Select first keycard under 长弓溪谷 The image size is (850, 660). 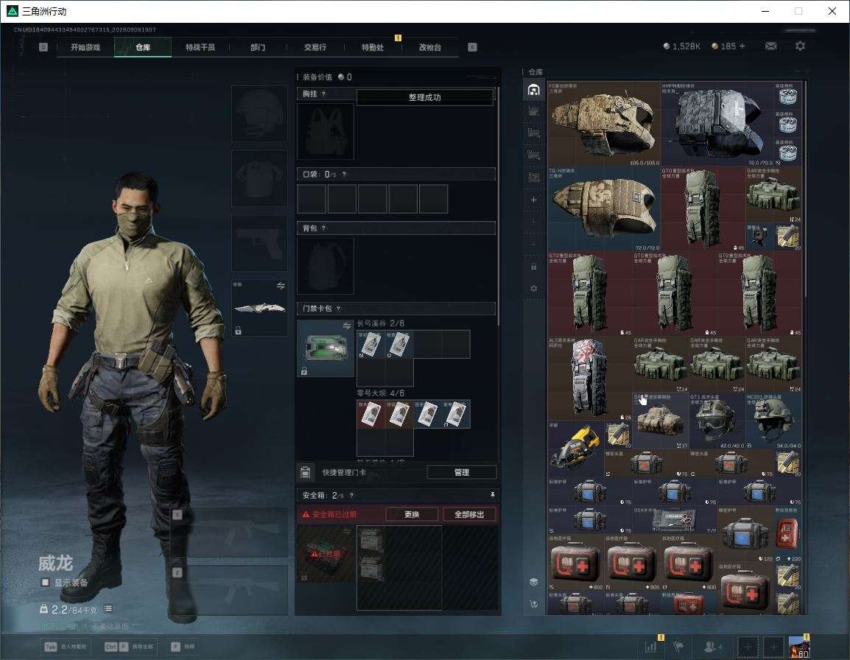pos(370,344)
